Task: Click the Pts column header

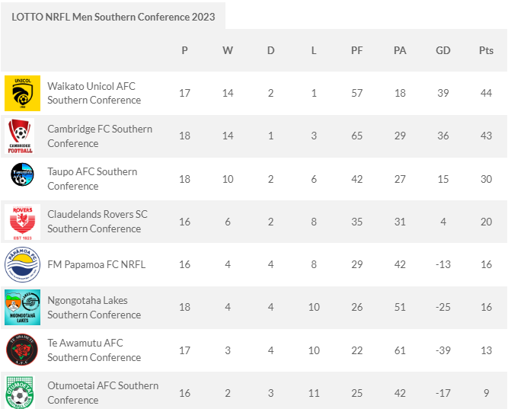Action: pyautogui.click(x=486, y=51)
